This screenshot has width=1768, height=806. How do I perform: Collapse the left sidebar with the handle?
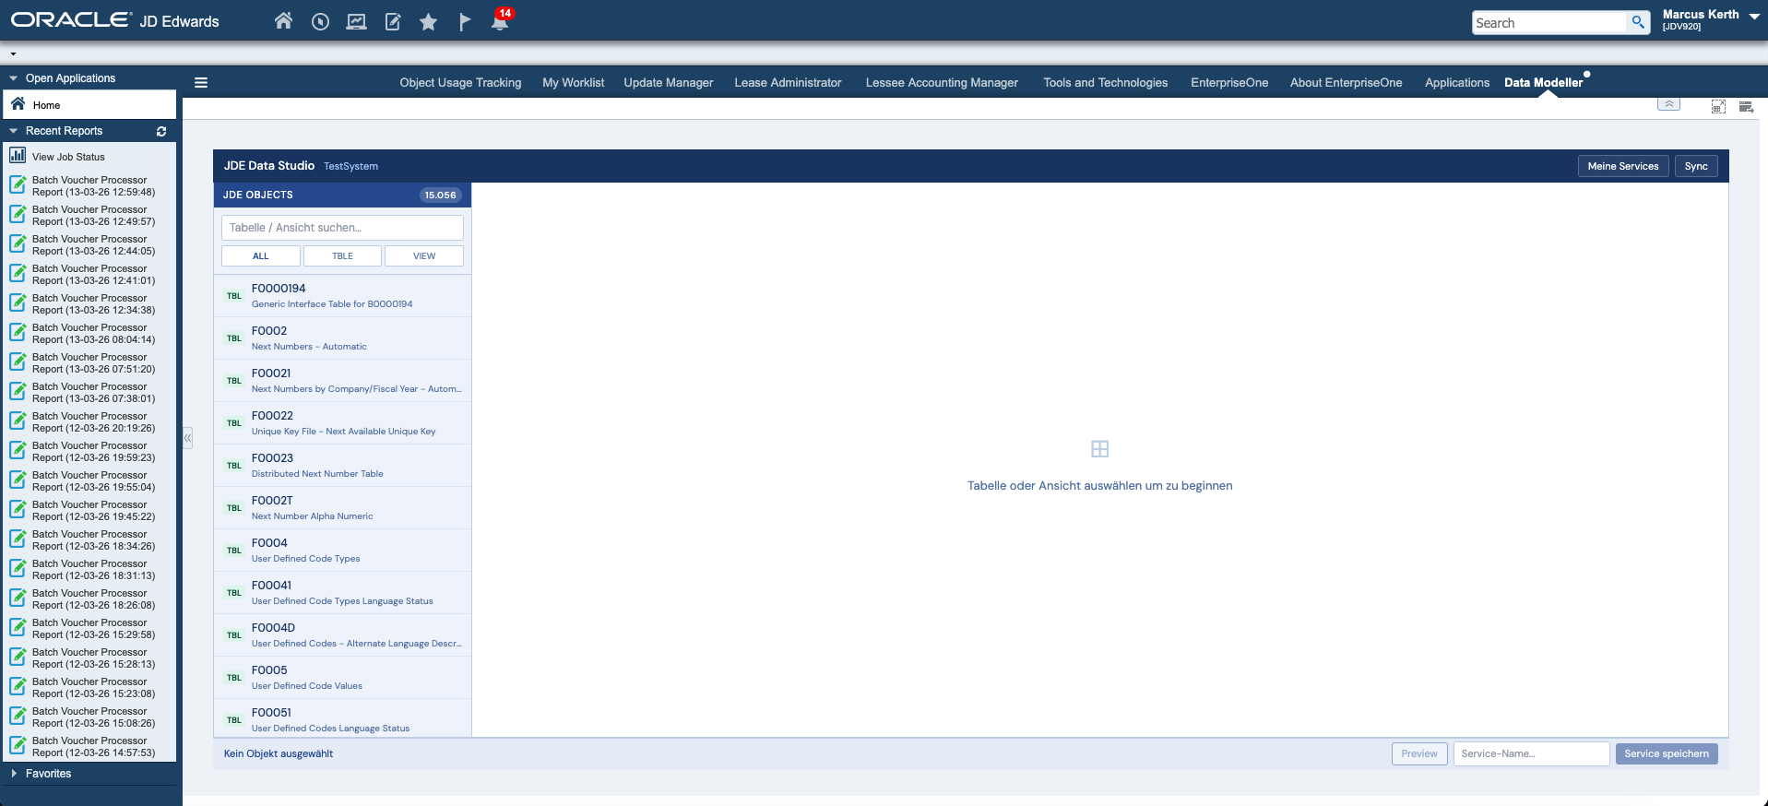coord(187,438)
